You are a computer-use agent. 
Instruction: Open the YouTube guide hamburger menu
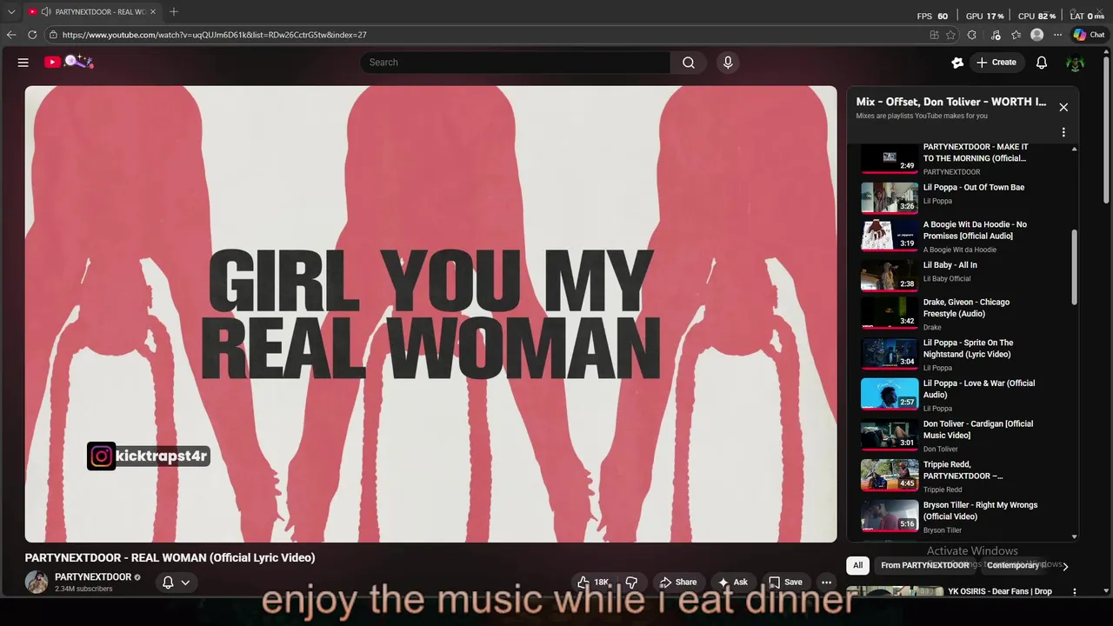[x=23, y=63]
